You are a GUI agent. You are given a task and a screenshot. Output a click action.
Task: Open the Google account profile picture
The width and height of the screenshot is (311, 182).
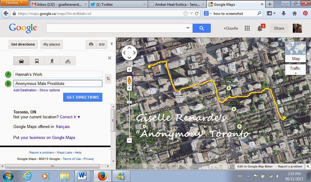(297, 28)
